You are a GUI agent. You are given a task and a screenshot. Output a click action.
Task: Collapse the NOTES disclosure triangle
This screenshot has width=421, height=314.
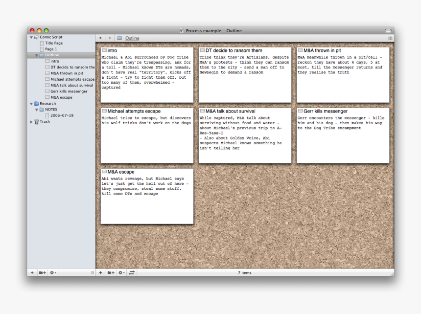coord(36,109)
